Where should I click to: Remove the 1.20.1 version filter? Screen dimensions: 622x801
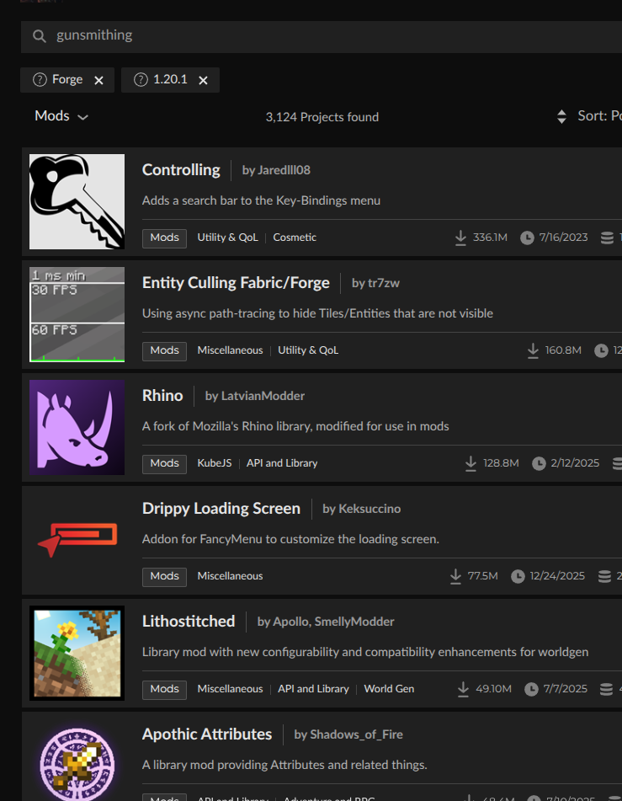tap(203, 81)
